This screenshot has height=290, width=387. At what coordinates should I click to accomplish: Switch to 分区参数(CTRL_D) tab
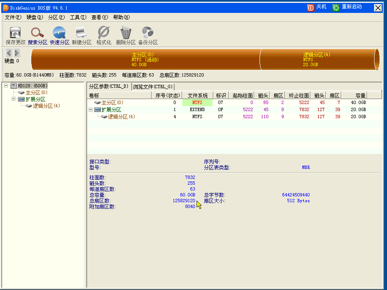(109, 86)
